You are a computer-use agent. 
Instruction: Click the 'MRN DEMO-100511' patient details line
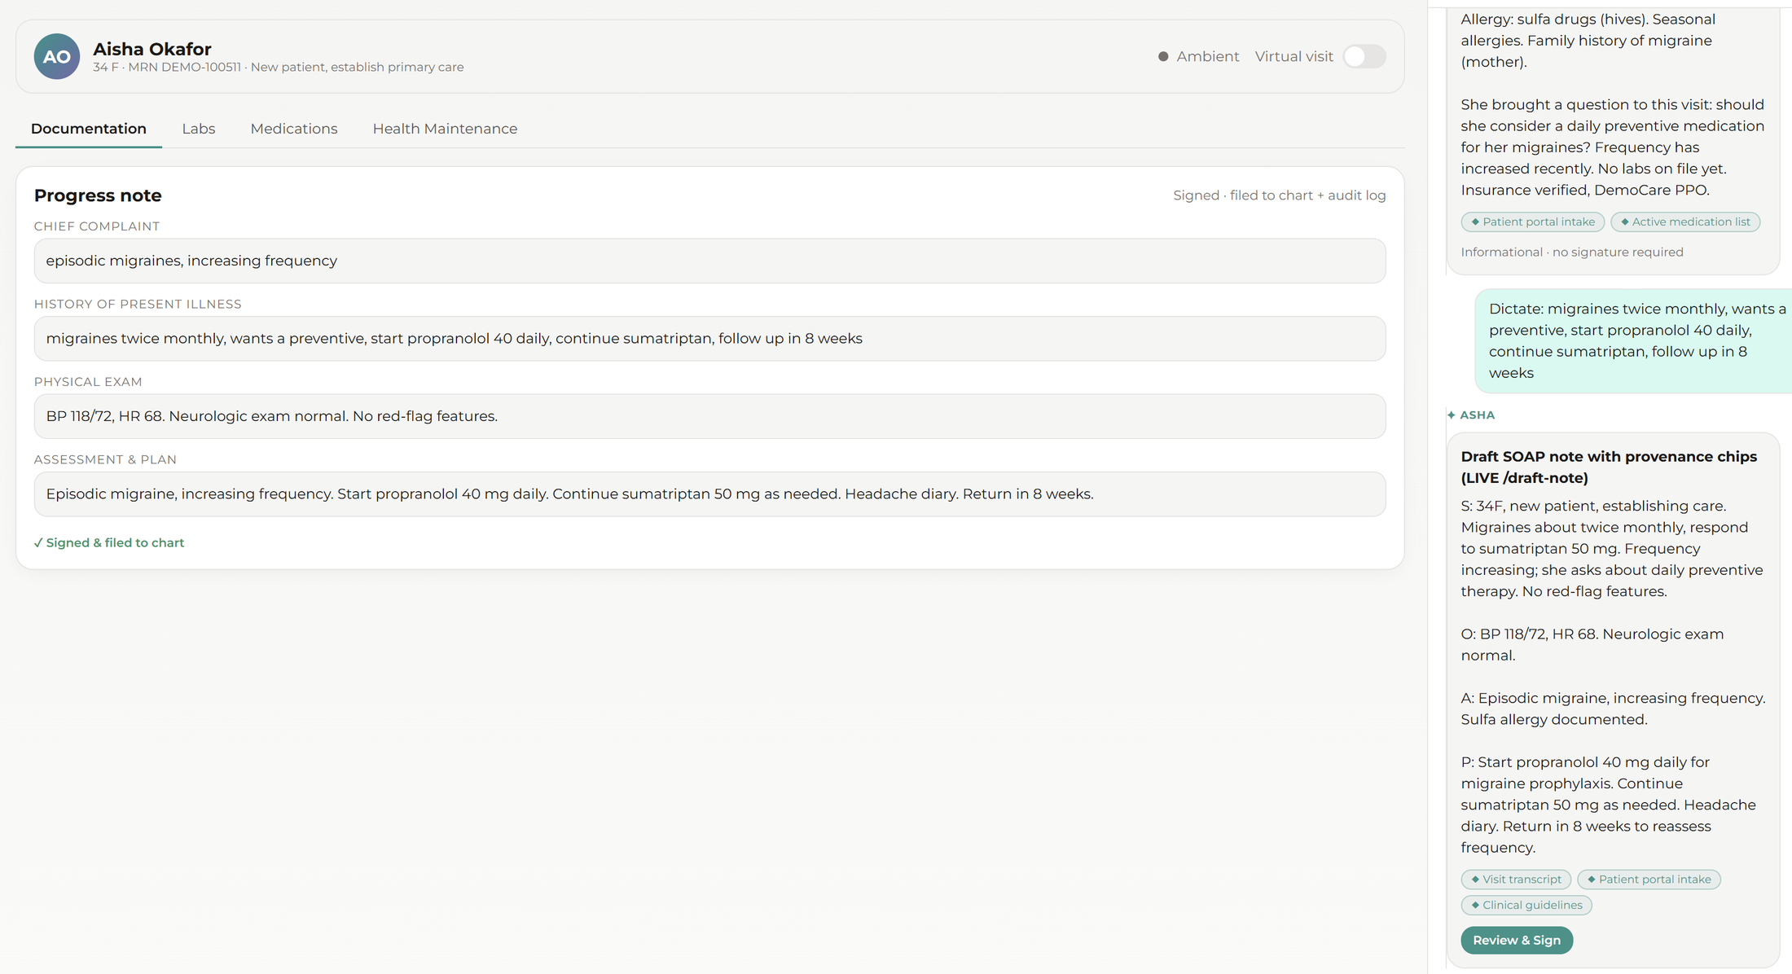(279, 67)
